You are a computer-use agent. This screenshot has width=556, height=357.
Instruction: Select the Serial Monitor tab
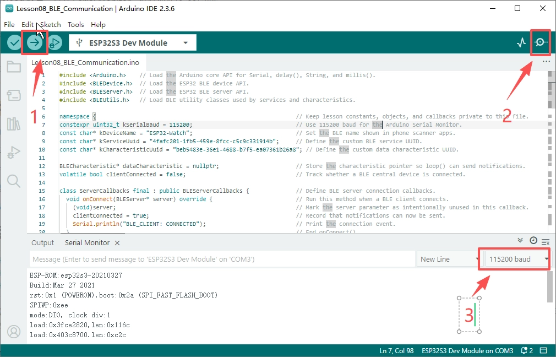(87, 243)
